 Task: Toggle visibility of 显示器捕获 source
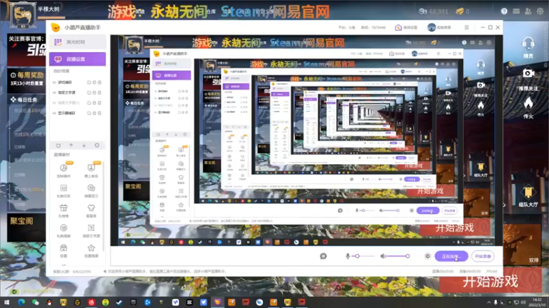click(54, 113)
